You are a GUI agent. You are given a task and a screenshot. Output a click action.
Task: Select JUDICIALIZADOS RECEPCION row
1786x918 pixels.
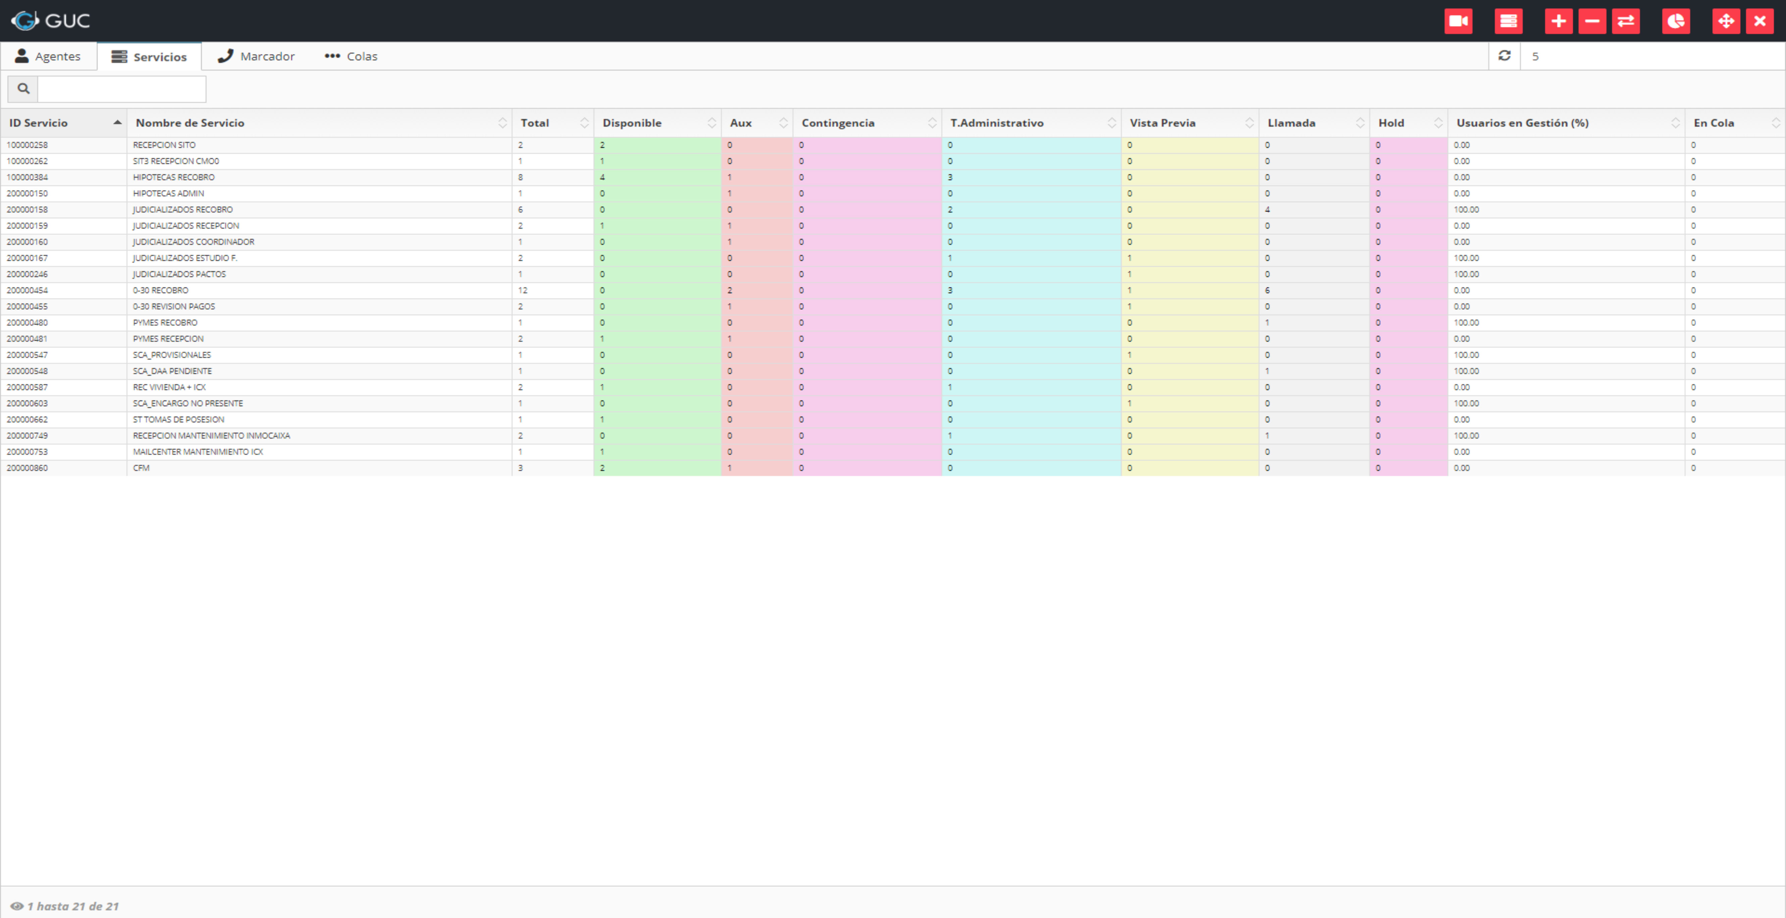point(893,225)
